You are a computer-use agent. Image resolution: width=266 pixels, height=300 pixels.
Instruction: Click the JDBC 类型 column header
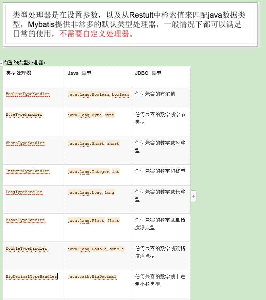(x=148, y=73)
